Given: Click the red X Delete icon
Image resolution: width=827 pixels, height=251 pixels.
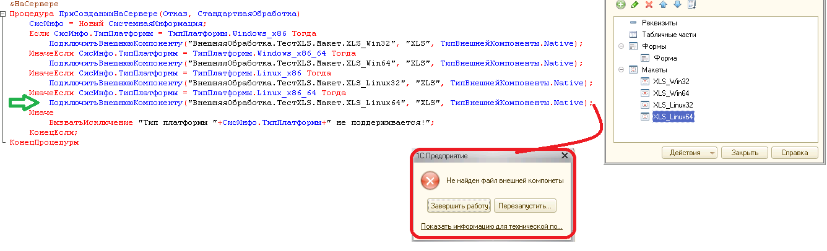Looking at the screenshot, I should tap(649, 5).
